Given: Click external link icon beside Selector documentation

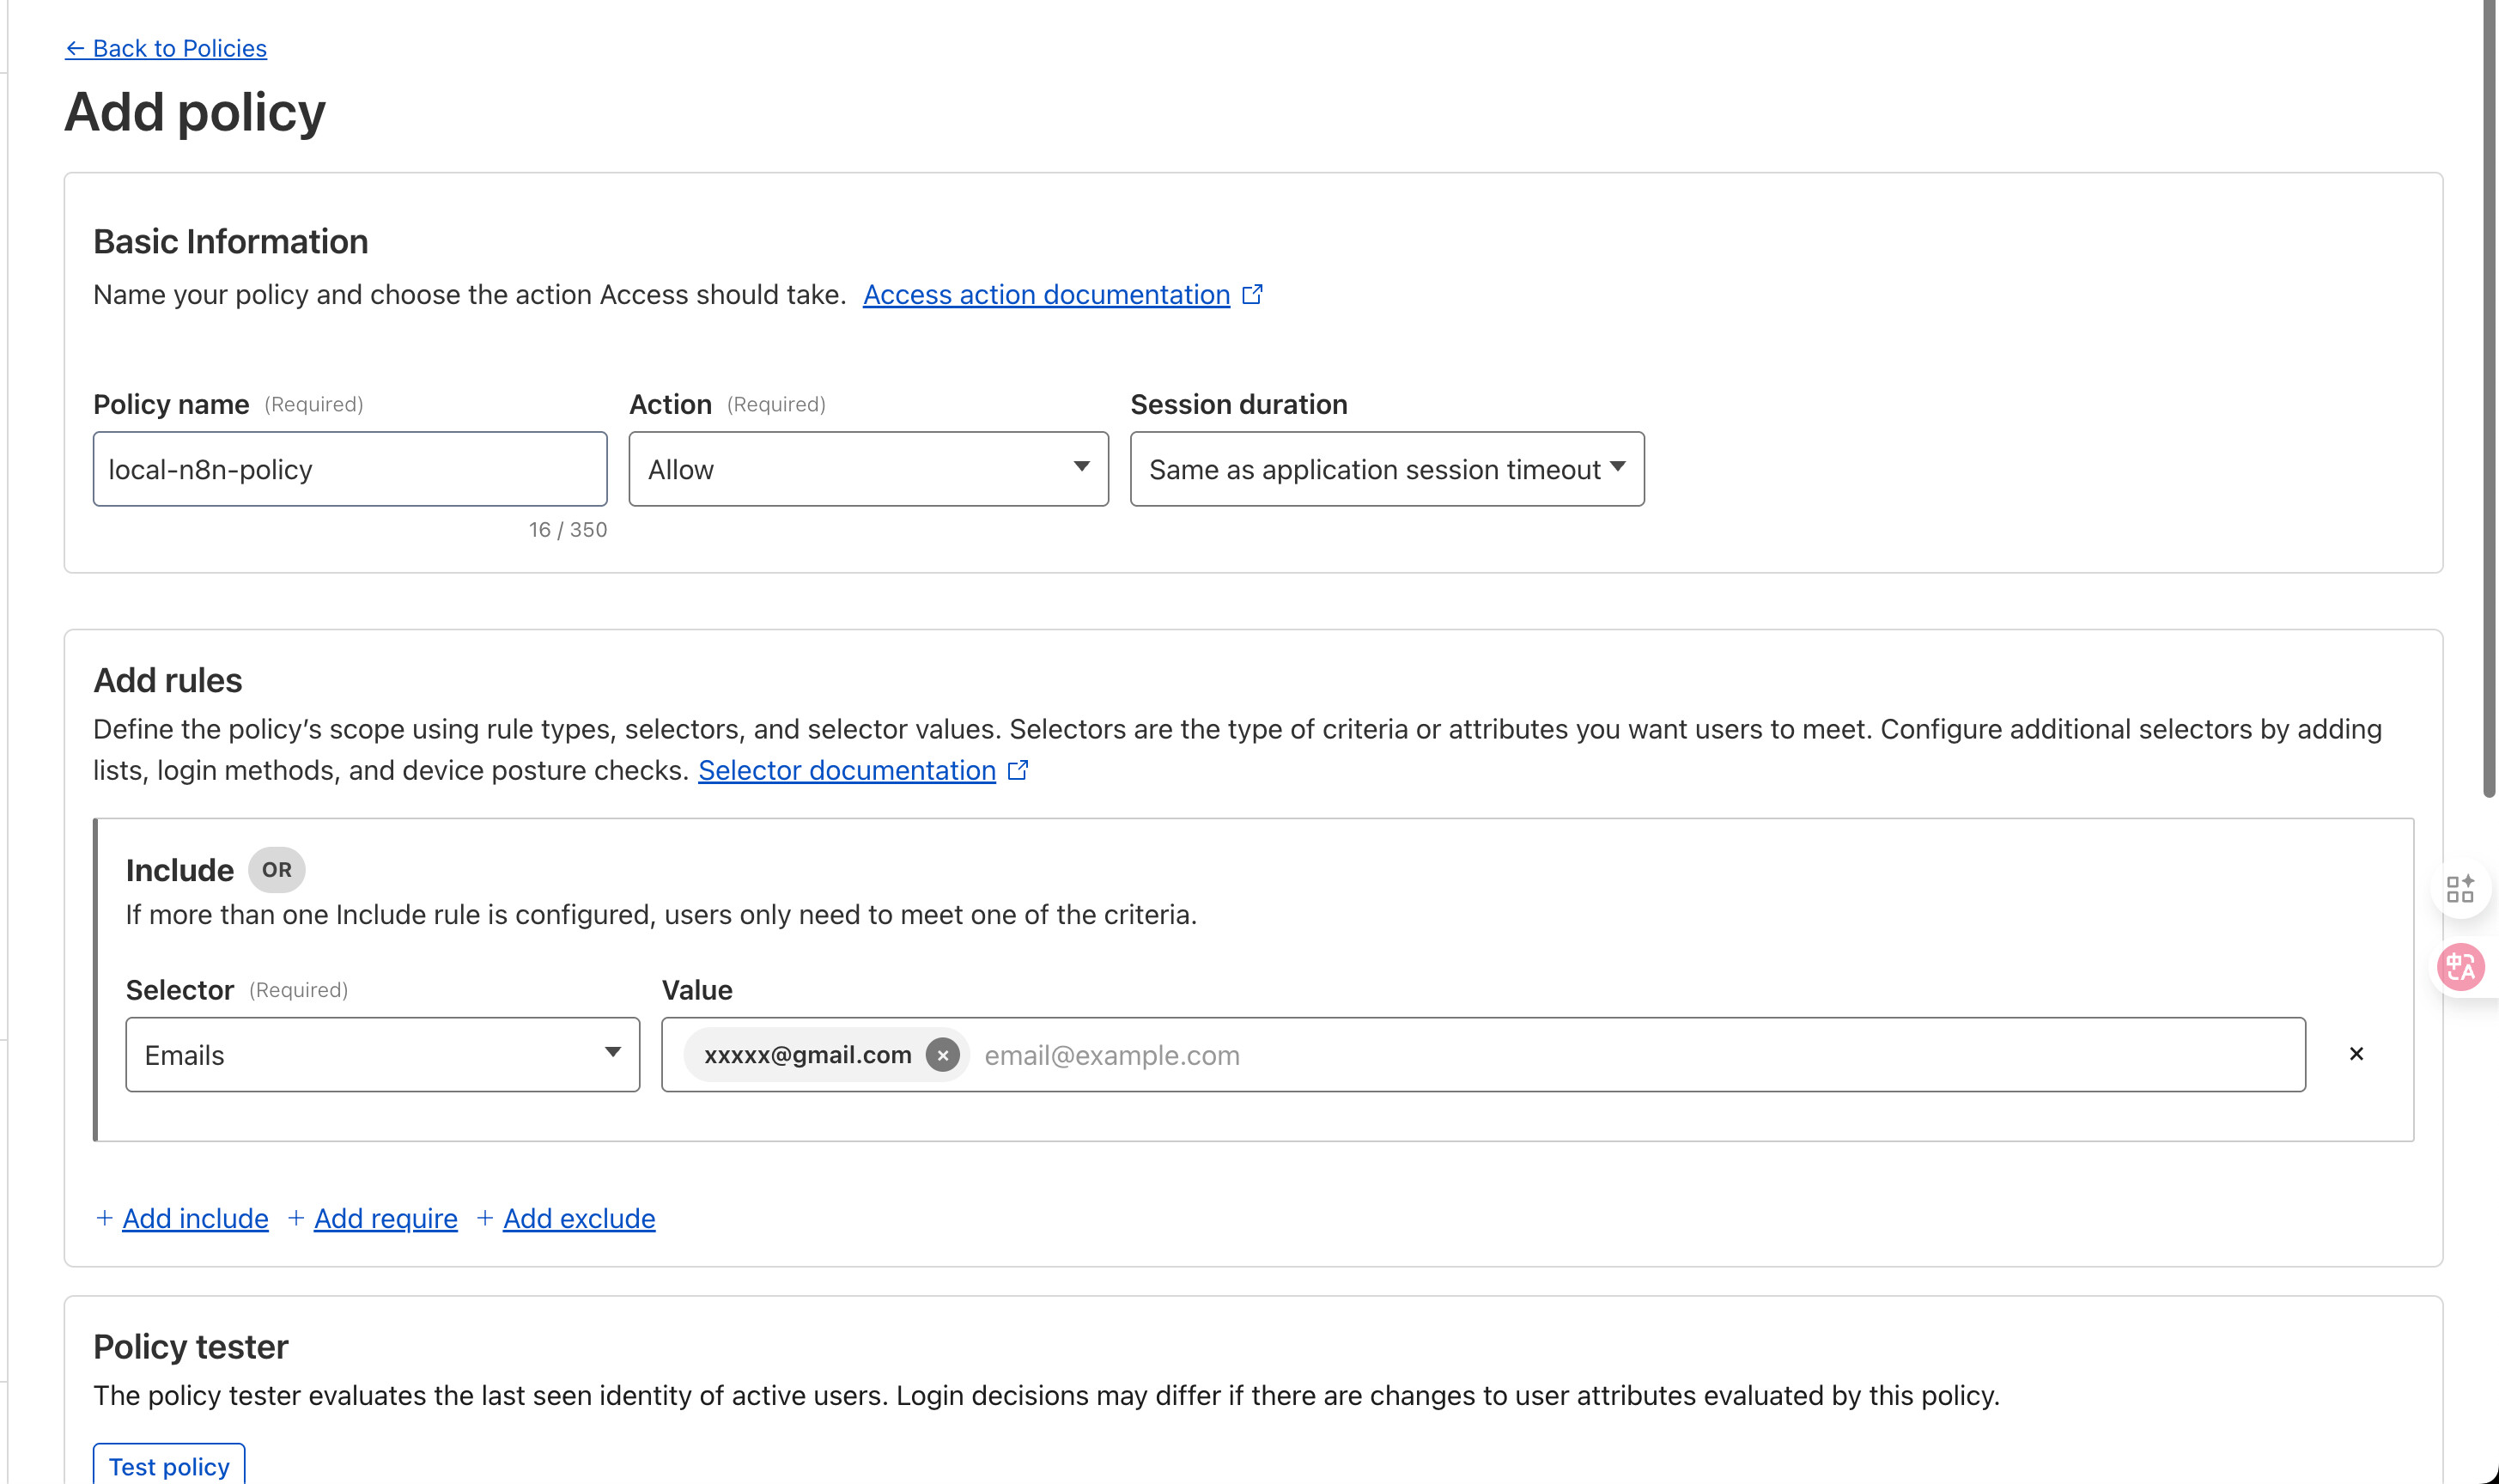Looking at the screenshot, I should pyautogui.click(x=1018, y=770).
